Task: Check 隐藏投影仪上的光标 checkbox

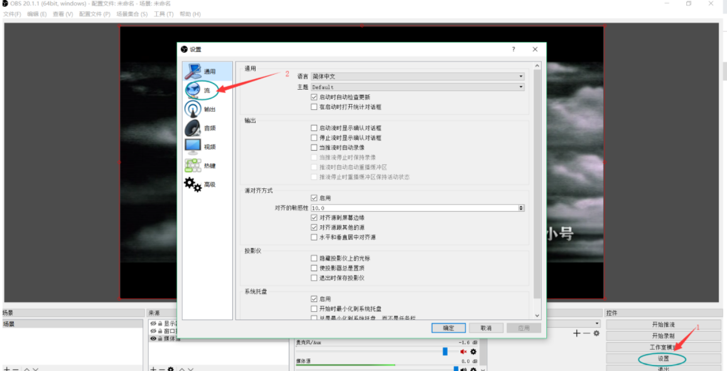Action: point(315,258)
